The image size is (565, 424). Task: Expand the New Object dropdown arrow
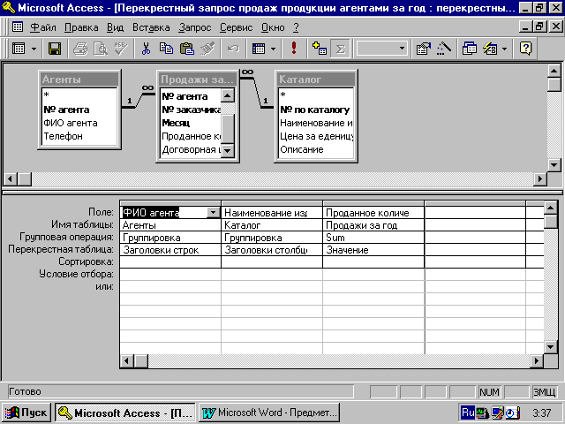[504, 49]
